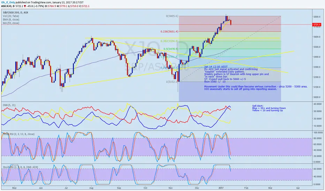Click the Mar label on the time axis
This screenshot has width=325, height=191.
point(270,188)
